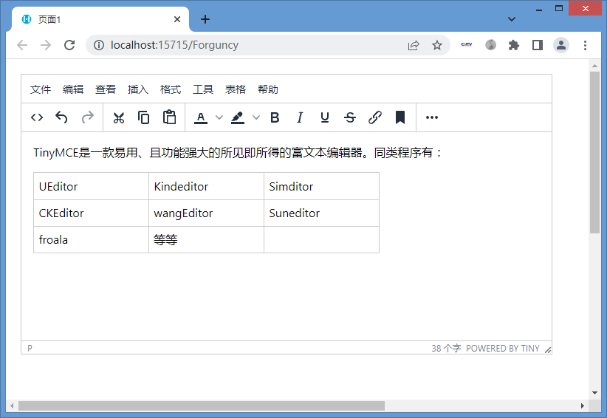Click the froala table cell
Screen dimensions: 607x418
point(92,240)
